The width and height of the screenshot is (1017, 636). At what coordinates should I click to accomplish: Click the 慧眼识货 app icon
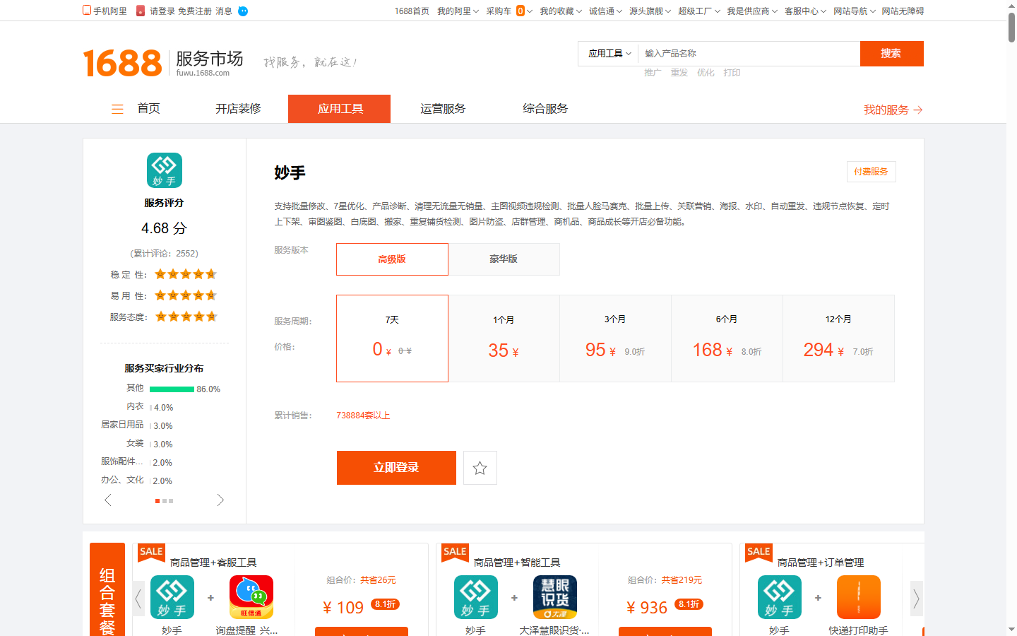click(x=555, y=597)
